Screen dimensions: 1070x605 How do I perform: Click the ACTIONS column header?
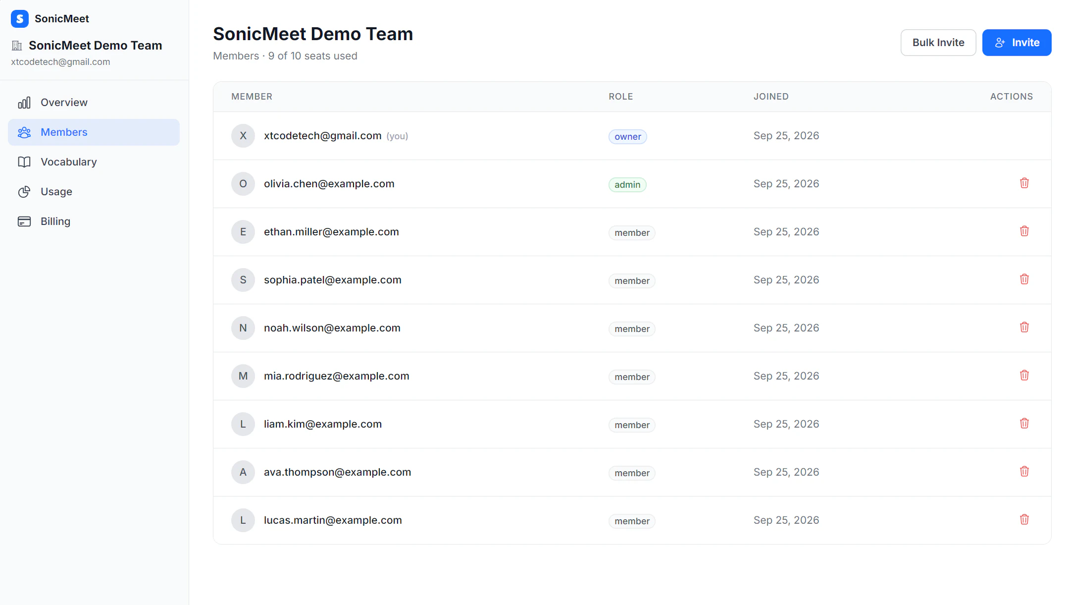point(1012,97)
